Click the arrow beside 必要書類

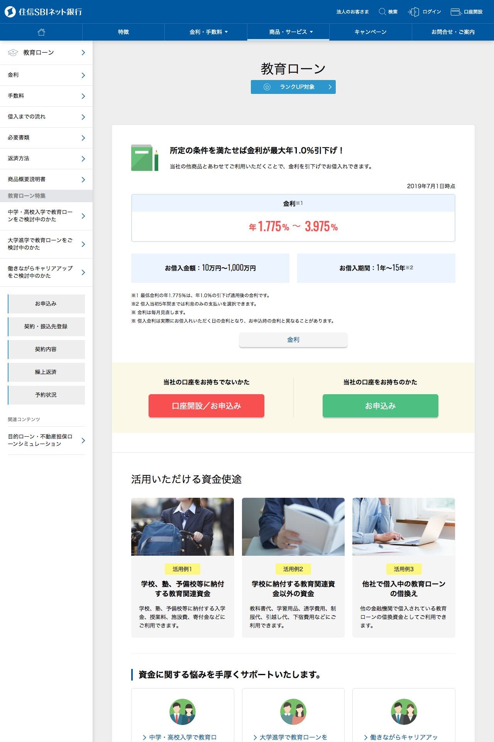tap(83, 138)
